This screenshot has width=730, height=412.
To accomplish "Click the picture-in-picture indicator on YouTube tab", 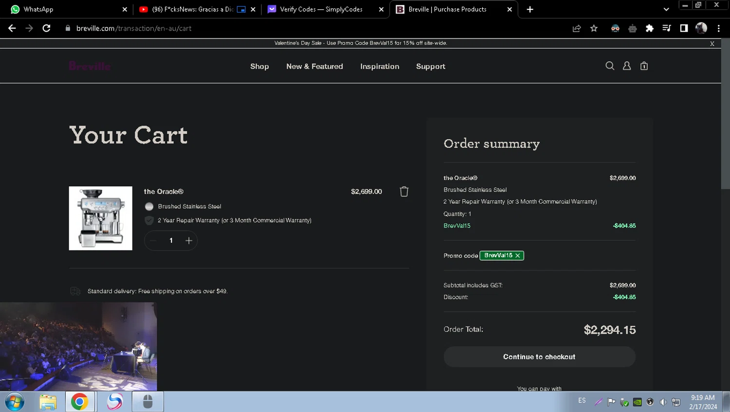I will (241, 9).
